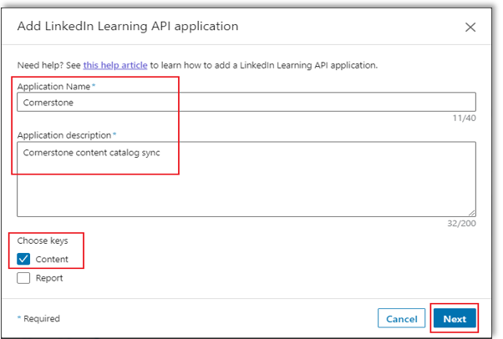Click the Cancel button
Image resolution: width=503 pixels, height=339 pixels.
click(x=401, y=318)
